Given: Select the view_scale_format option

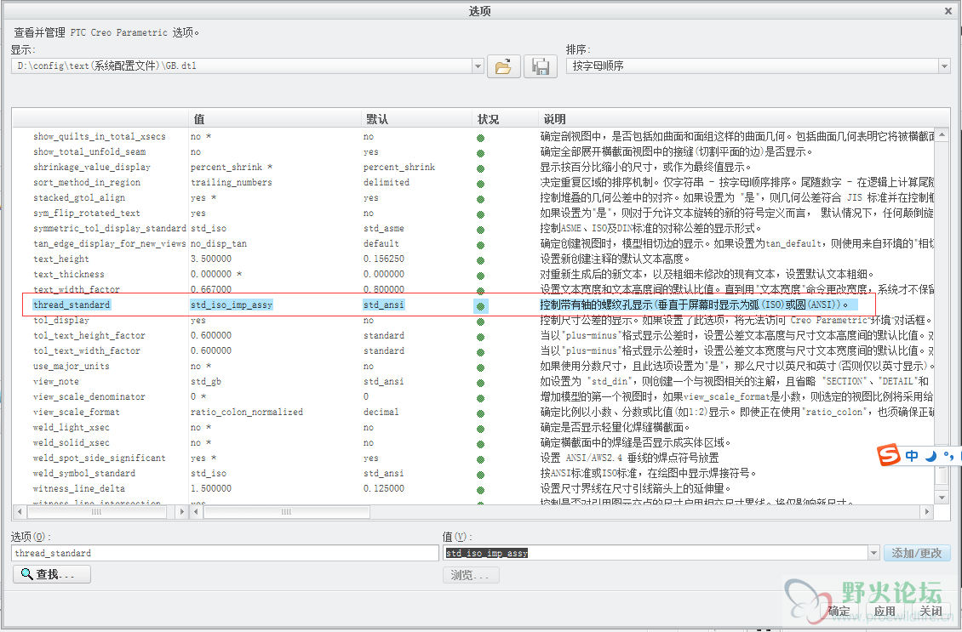Looking at the screenshot, I should pyautogui.click(x=76, y=412).
